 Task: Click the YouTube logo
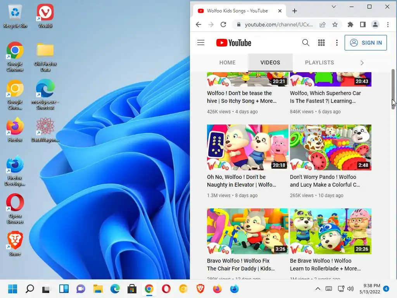[234, 43]
